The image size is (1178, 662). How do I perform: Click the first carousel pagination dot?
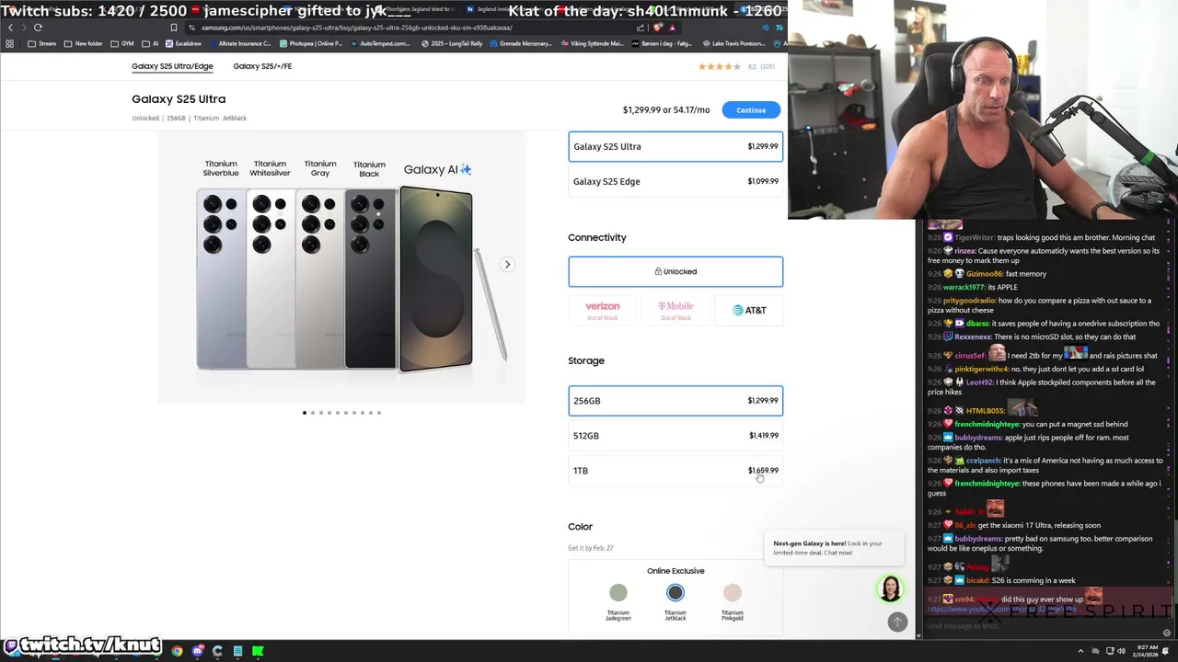point(305,413)
